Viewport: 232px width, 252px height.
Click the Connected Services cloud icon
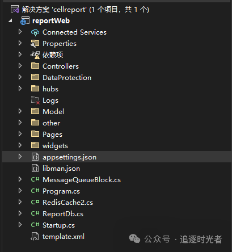click(x=35, y=32)
